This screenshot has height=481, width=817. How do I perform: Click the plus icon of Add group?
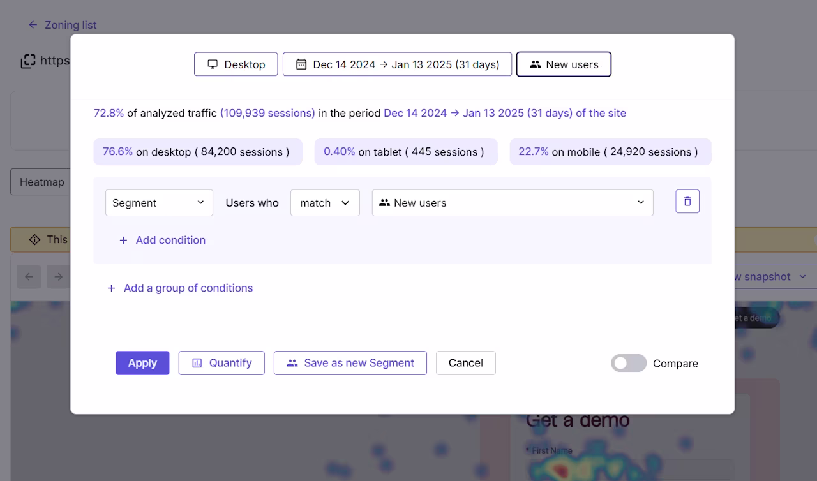[111, 288]
